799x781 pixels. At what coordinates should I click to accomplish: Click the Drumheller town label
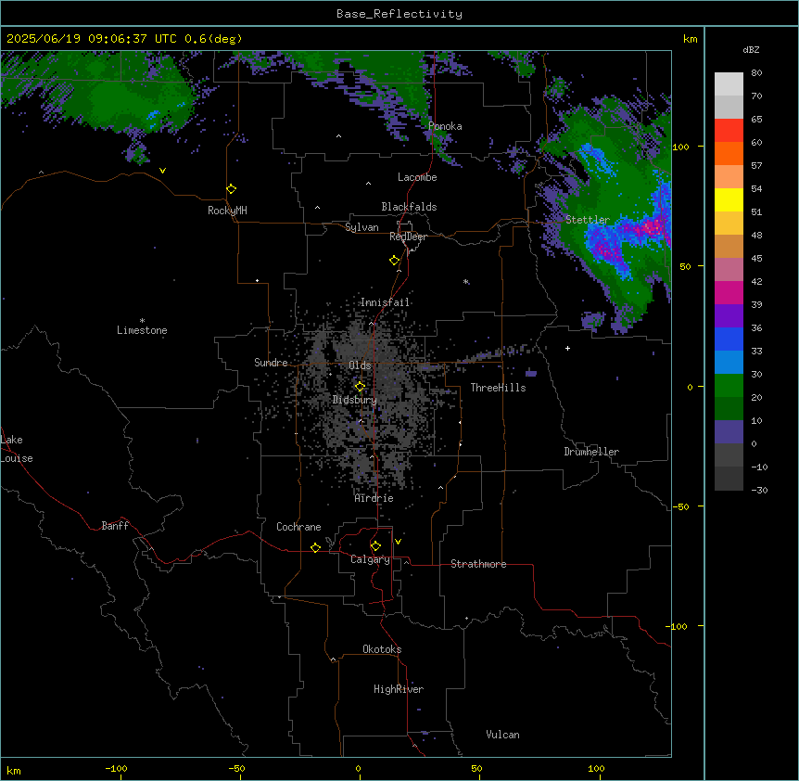click(x=591, y=452)
